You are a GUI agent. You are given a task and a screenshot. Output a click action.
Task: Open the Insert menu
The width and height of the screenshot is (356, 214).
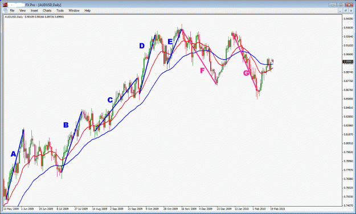point(34,11)
